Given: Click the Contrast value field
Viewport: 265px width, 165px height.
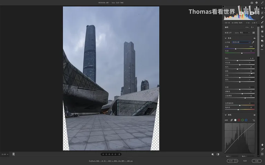Looking at the screenshot, I should (251, 63).
